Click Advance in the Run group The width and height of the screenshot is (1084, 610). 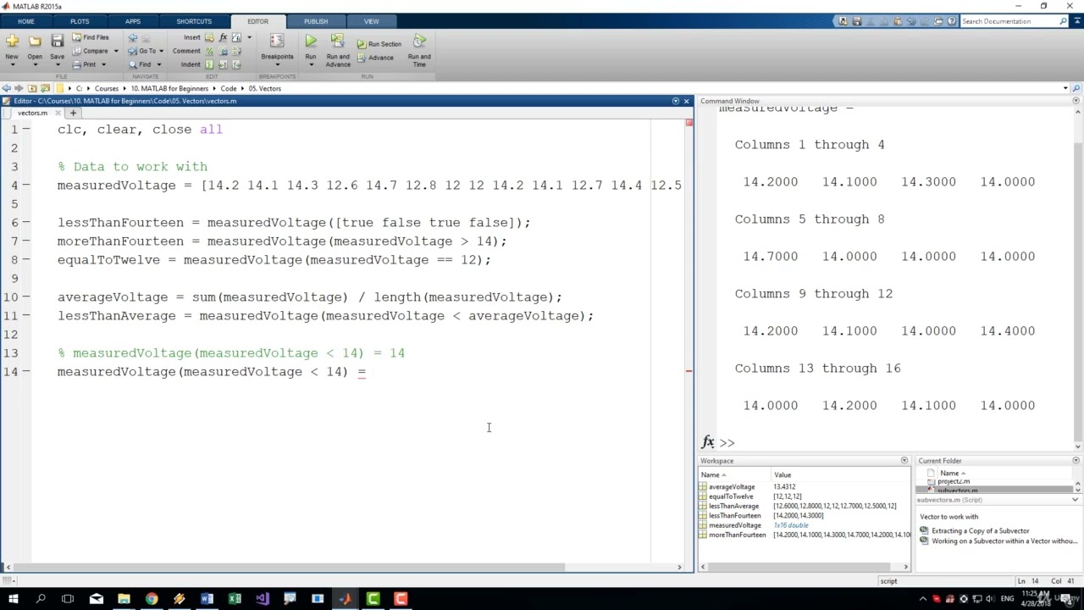coord(375,58)
